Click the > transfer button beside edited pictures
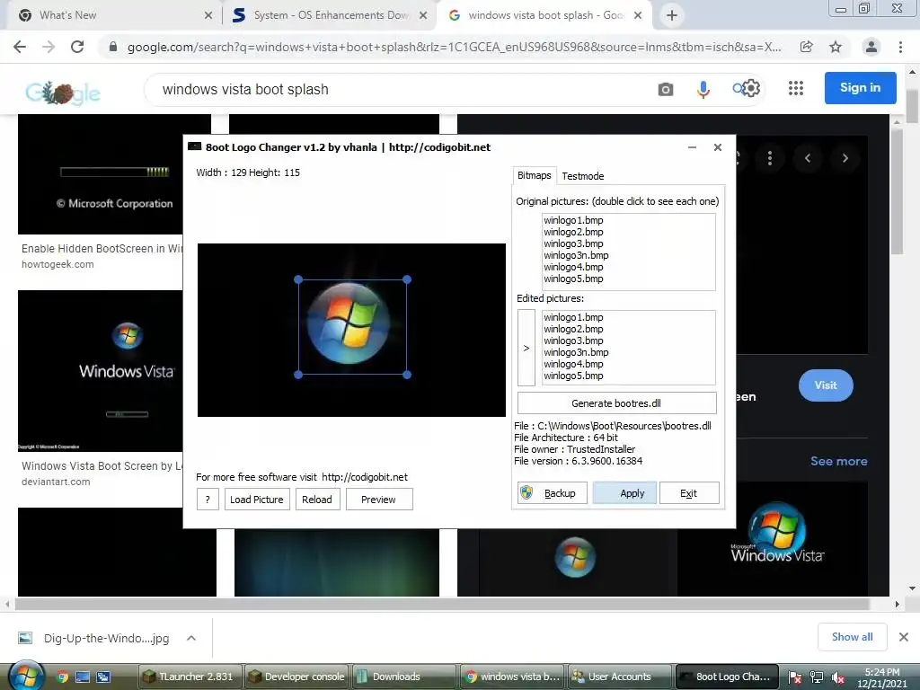 [526, 348]
